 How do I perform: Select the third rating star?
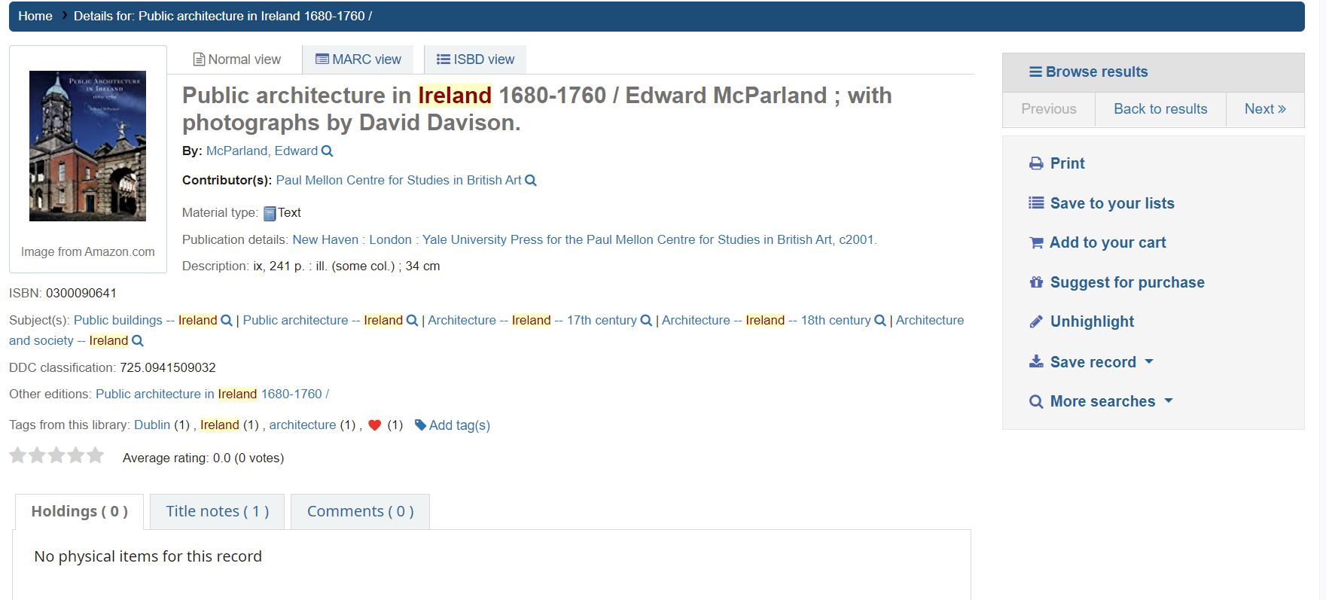click(56, 455)
